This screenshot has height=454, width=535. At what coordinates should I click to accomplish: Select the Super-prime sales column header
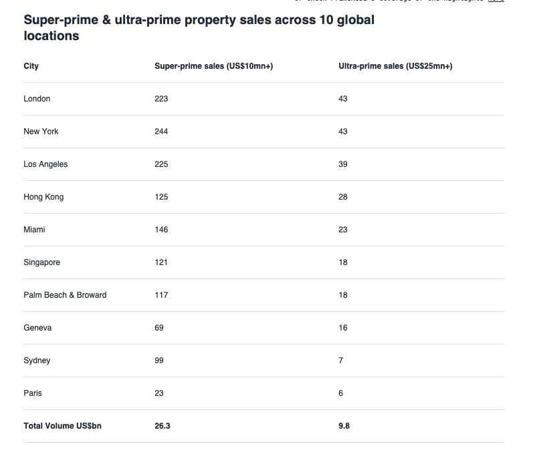[x=213, y=66]
